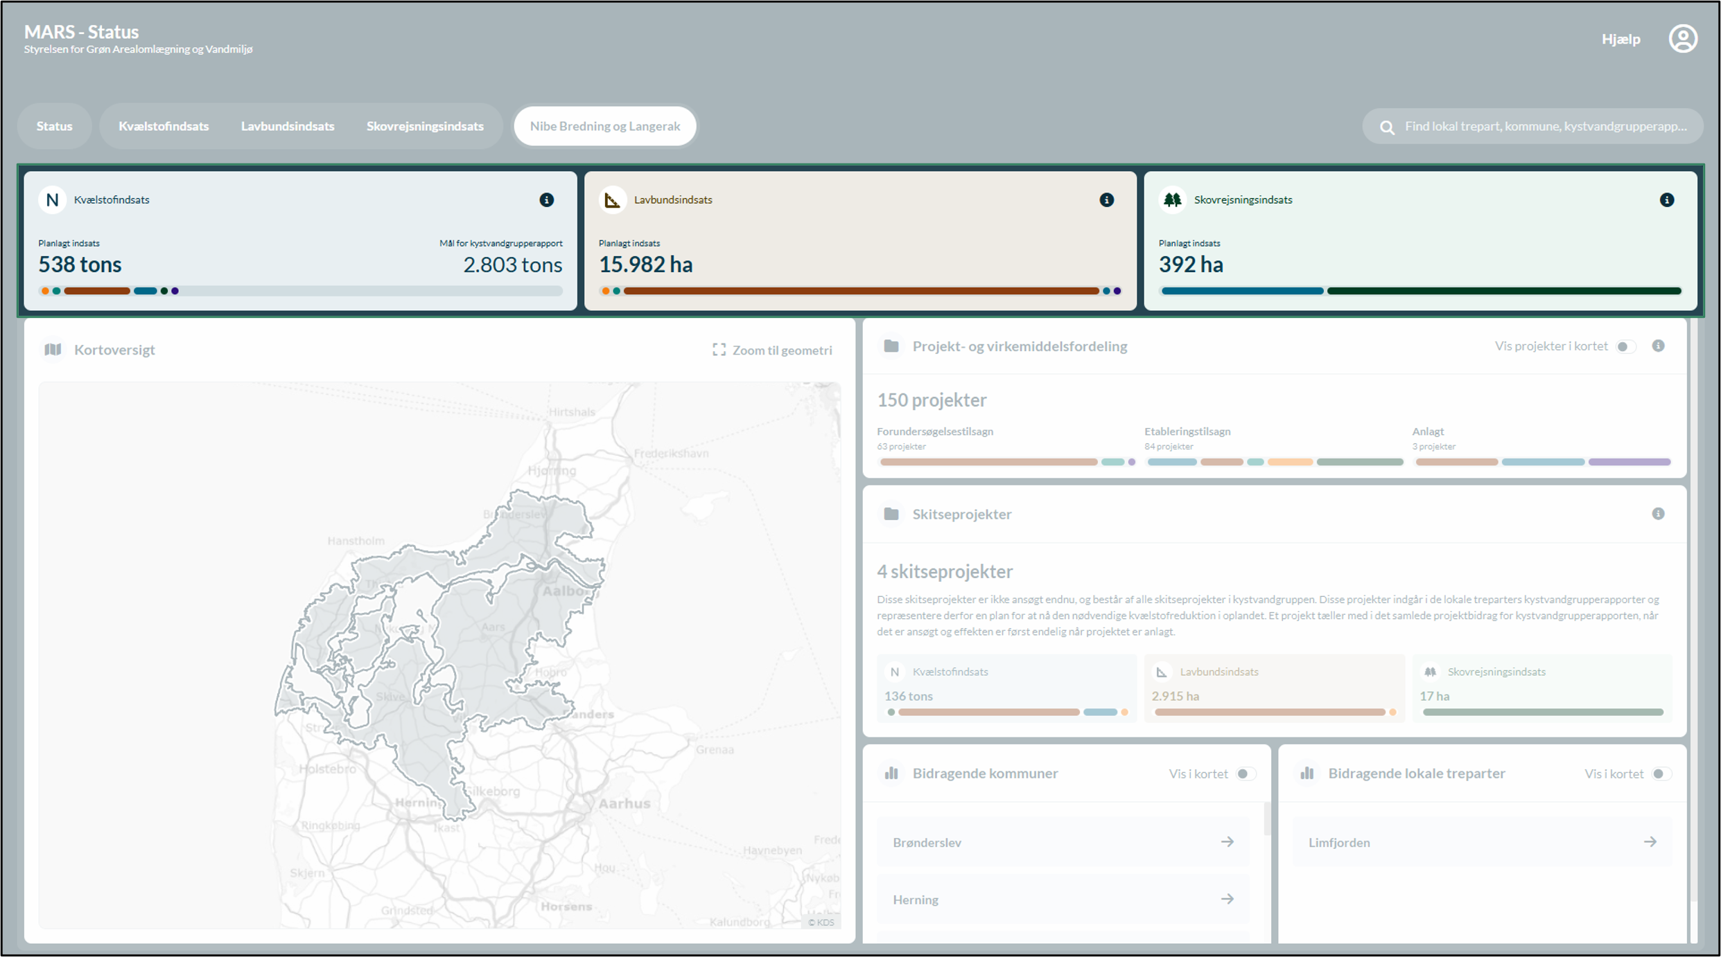1721x957 pixels.
Task: Click the Anlagt distribution bar
Action: 1542,462
